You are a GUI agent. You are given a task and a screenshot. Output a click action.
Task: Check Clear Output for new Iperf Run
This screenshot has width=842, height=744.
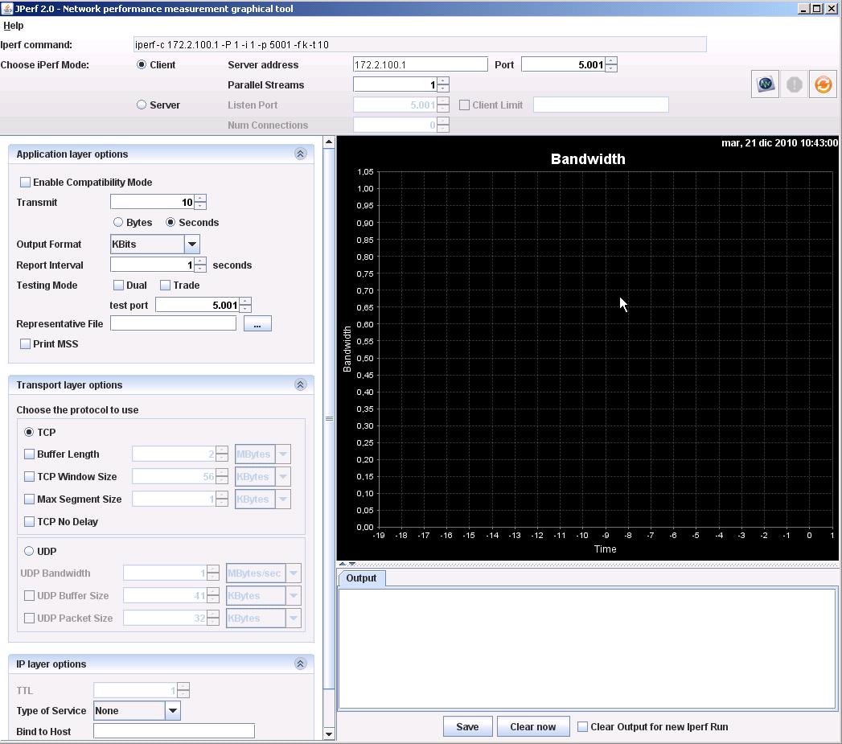[x=582, y=727]
